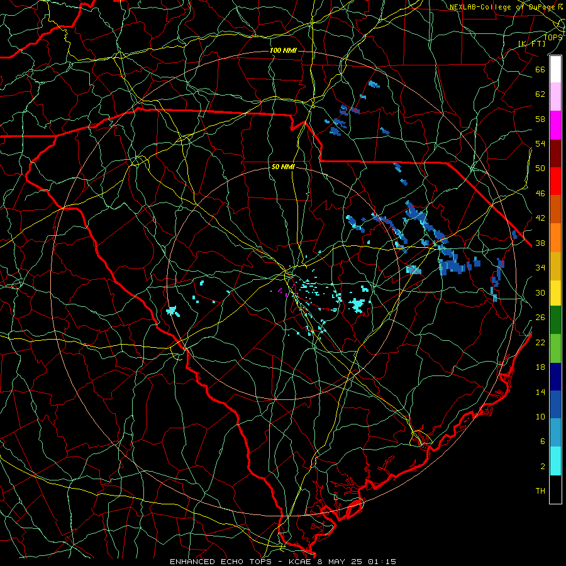The image size is (566, 566).
Task: Select the gold 34 kft swatch
Action: point(555,266)
